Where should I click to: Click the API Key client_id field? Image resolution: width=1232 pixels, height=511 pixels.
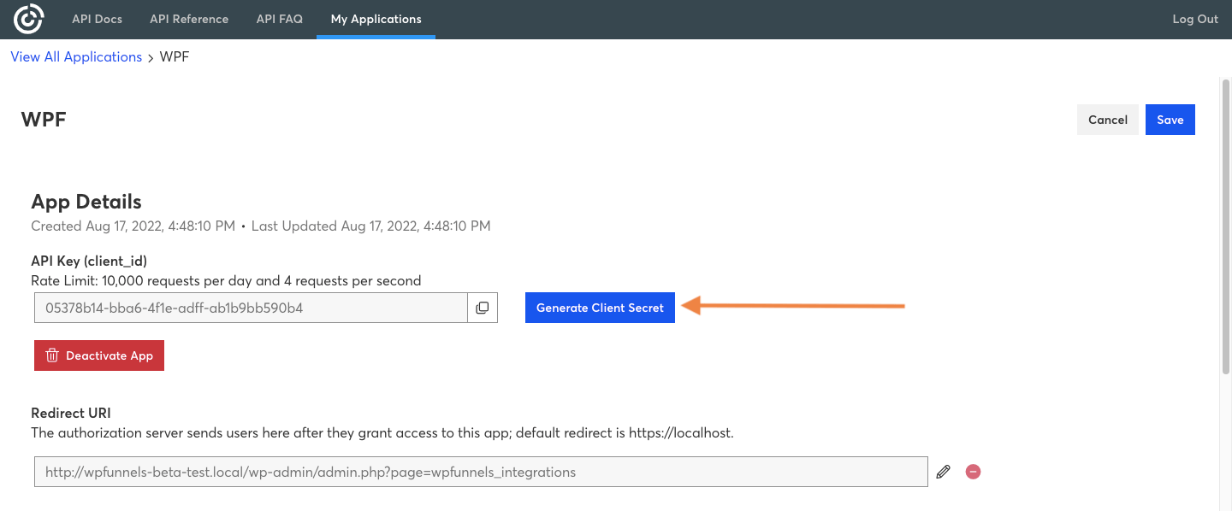(251, 308)
